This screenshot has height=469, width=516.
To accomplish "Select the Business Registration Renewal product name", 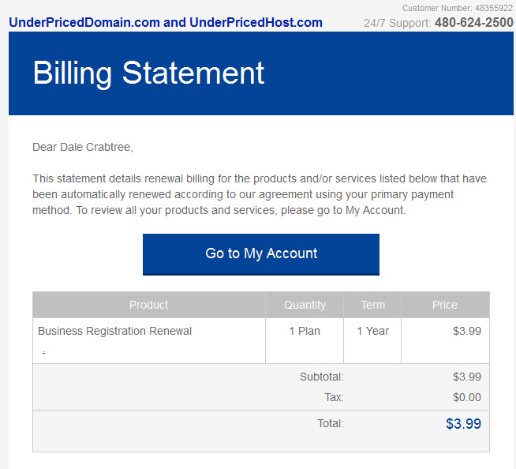I will 114,331.
